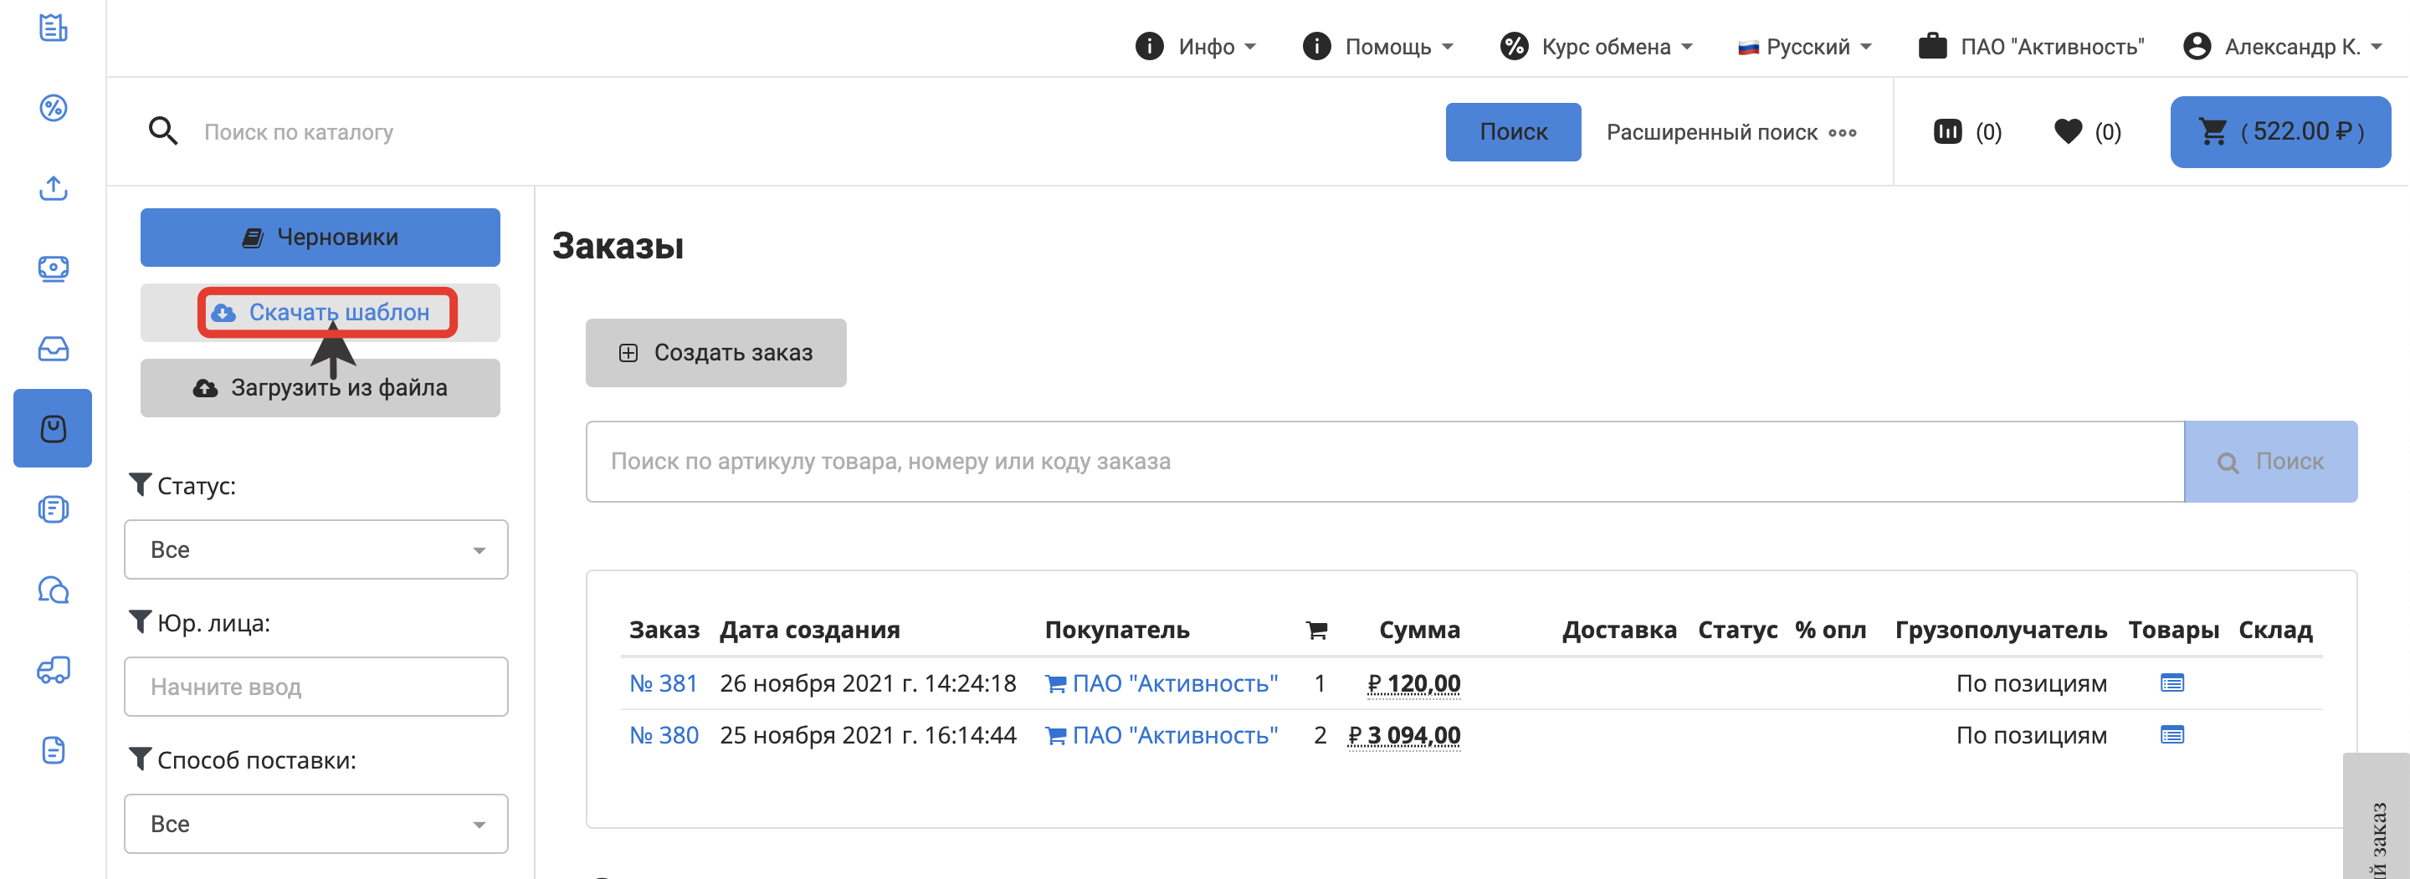Image resolution: width=2410 pixels, height=879 pixels.
Task: View goods list icon for order 381
Action: coord(2172,683)
